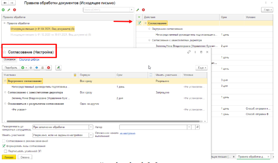Move participant up with gray up arrow

pos(31,68)
